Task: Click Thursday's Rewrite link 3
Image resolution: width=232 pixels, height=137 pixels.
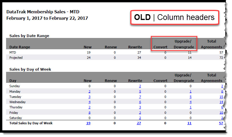Action: pyautogui.click(x=140, y=107)
